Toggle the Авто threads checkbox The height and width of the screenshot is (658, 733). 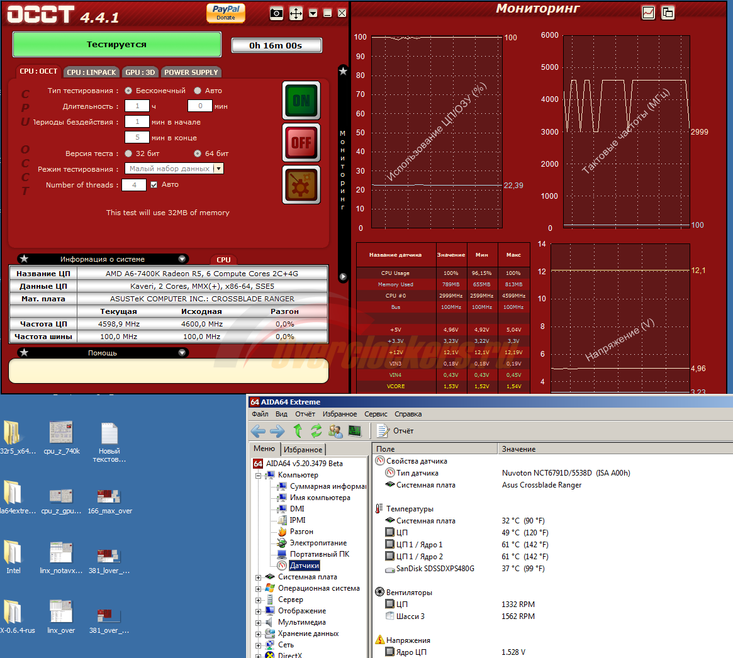coord(154,184)
